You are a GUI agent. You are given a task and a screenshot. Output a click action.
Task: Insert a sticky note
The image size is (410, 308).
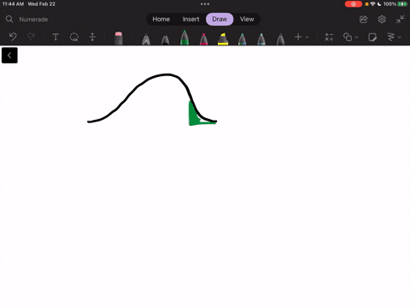pyautogui.click(x=372, y=37)
